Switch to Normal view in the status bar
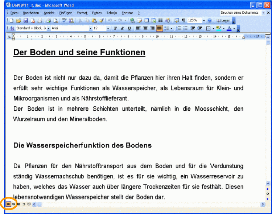The image size is (272, 214). coord(8,205)
